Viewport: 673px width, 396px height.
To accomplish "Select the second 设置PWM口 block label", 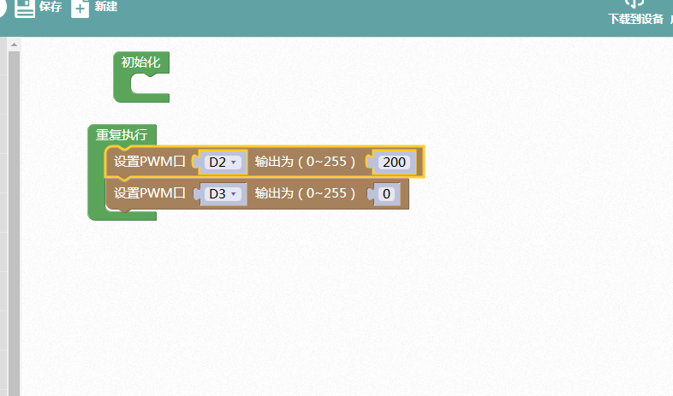I will click(150, 194).
